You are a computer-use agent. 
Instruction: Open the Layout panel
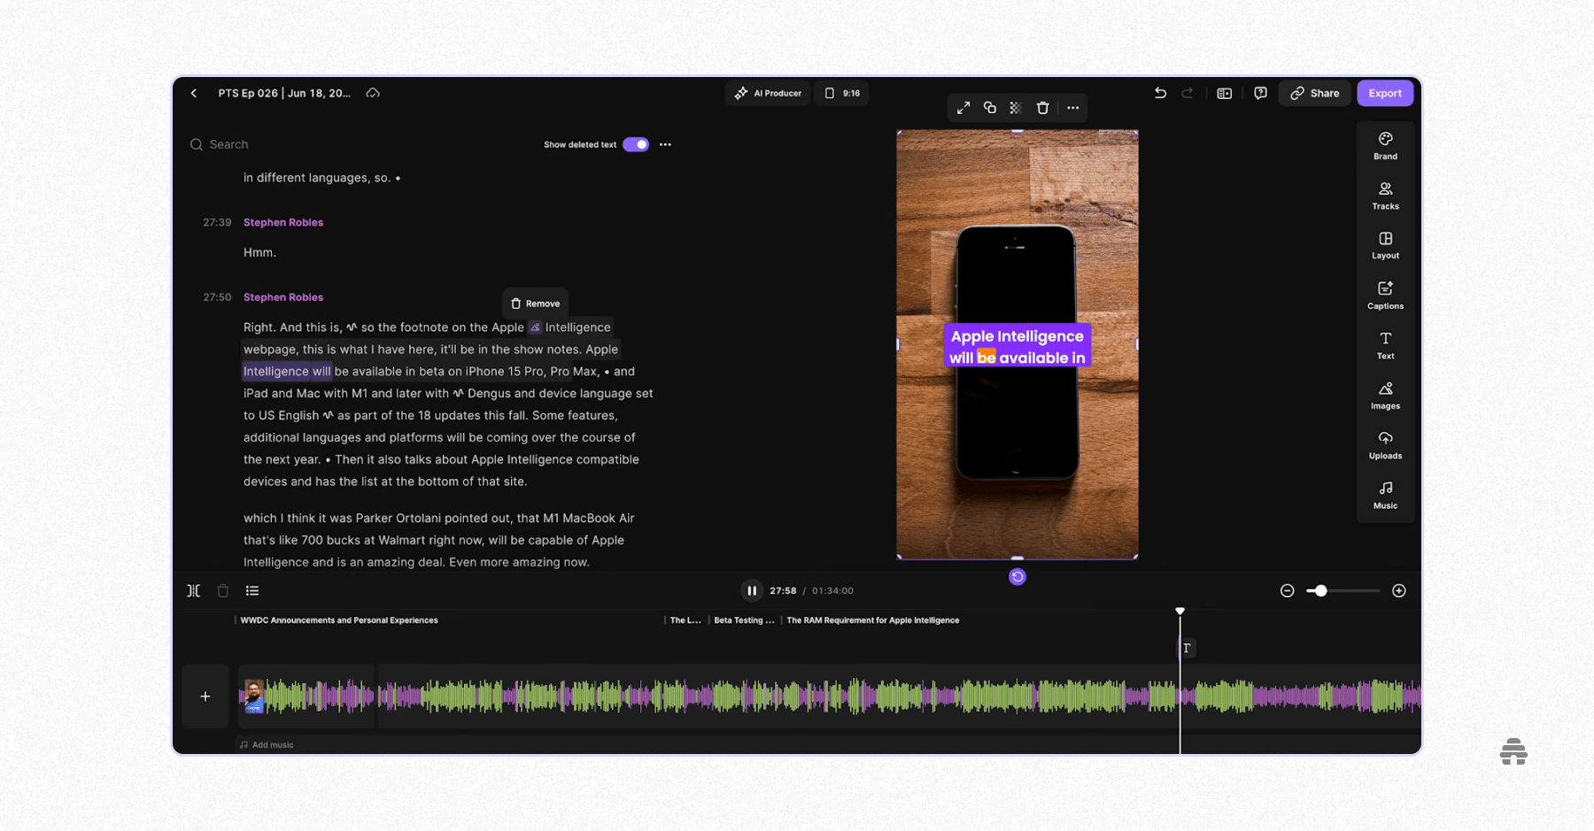(x=1384, y=245)
